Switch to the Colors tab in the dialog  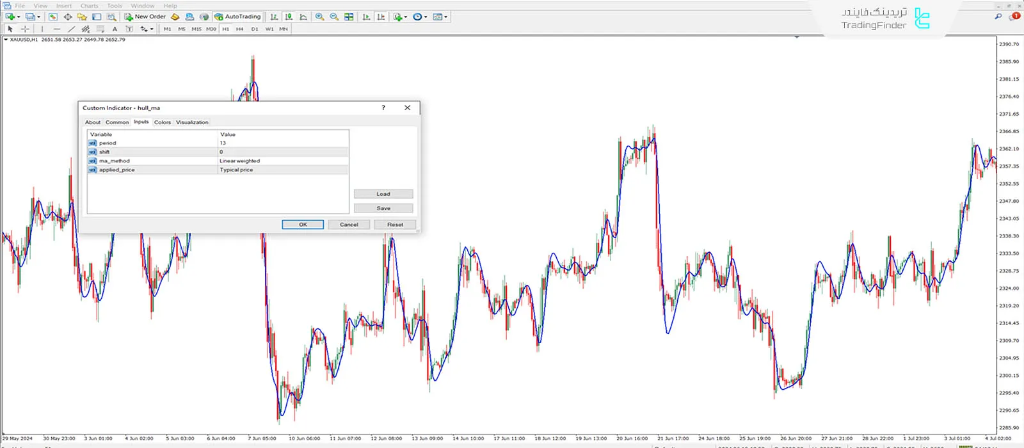(x=163, y=122)
